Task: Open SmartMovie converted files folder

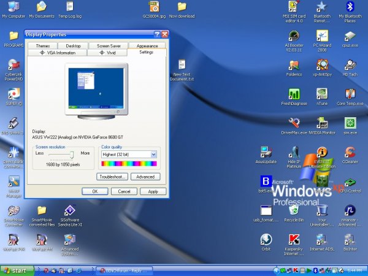Action: [x=42, y=216]
